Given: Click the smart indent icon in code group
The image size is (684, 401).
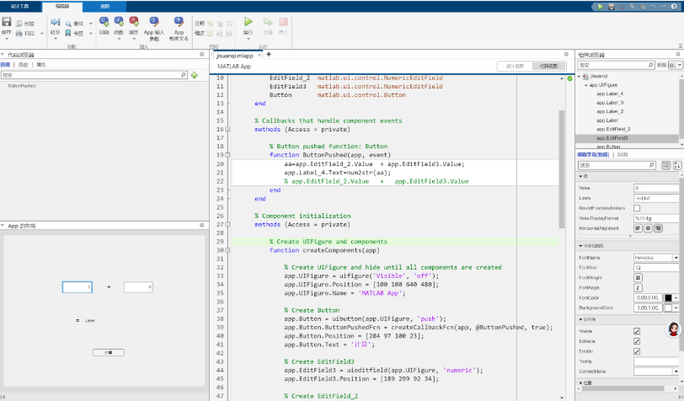Looking at the screenshot, I should [211, 33].
